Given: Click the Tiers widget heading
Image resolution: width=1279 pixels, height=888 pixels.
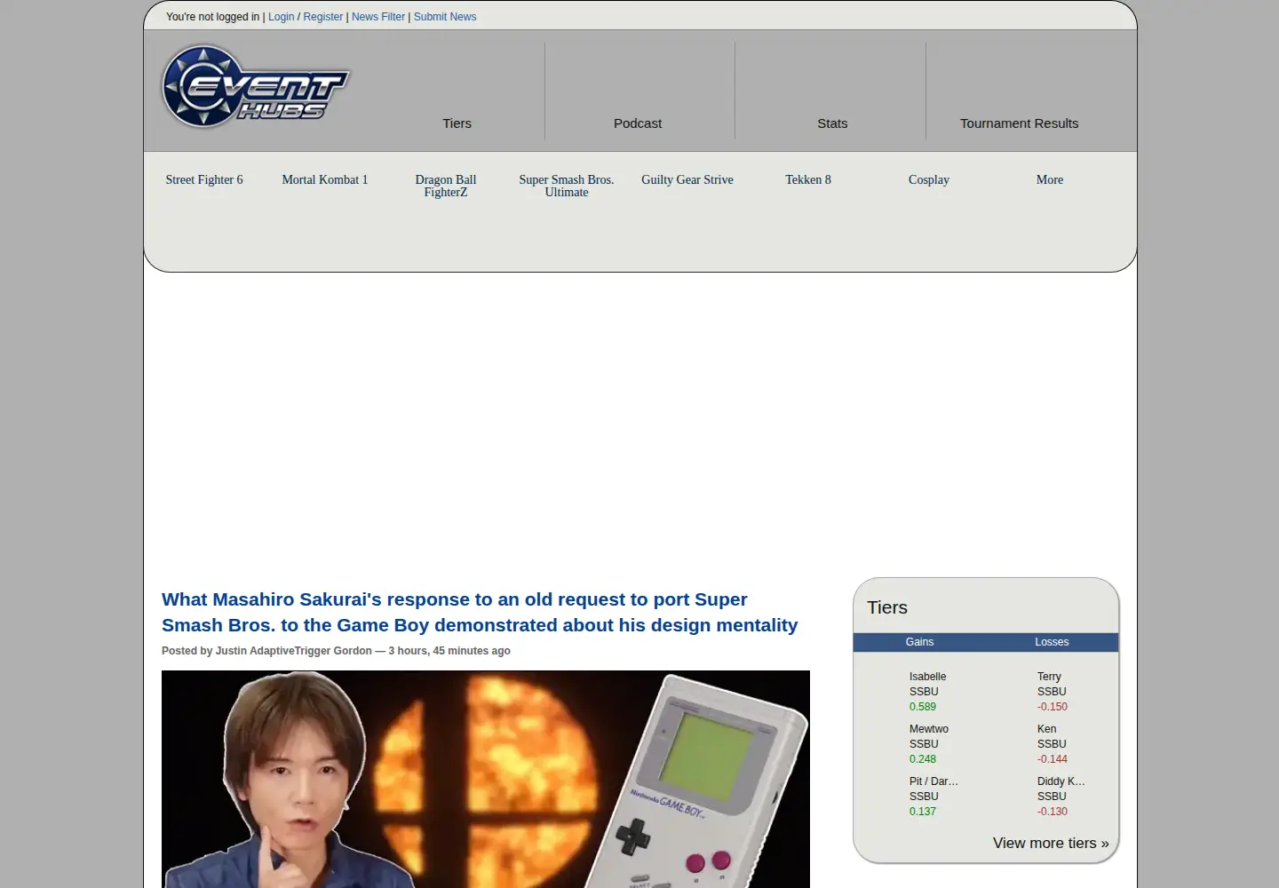Looking at the screenshot, I should [887, 607].
